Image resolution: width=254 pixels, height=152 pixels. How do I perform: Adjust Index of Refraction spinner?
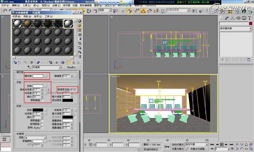(72, 110)
